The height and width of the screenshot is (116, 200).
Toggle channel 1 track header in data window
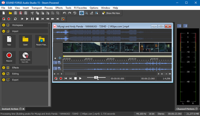(x=55, y=63)
